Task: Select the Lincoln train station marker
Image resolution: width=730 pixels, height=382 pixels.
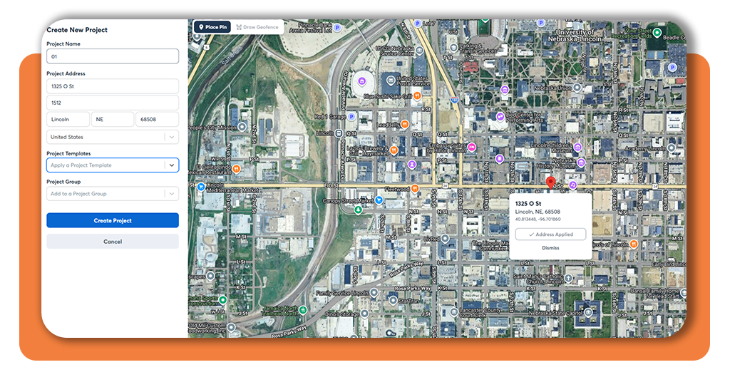Action: pyautogui.click(x=339, y=133)
